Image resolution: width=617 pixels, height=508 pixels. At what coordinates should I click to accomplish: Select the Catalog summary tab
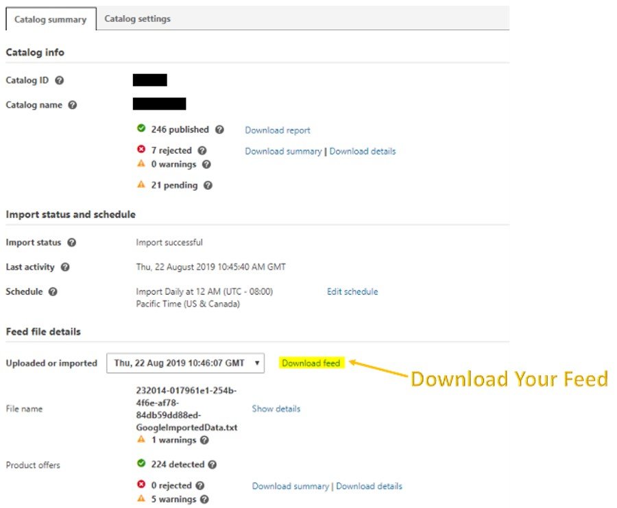[50, 19]
